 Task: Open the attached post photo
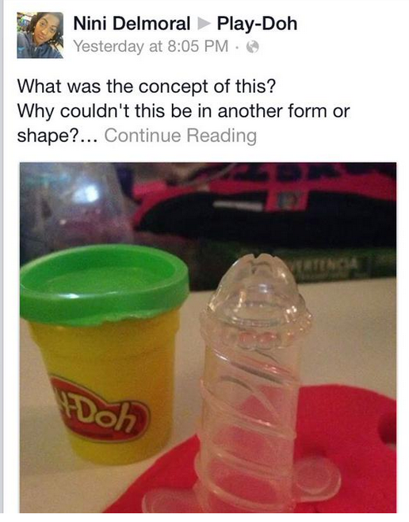[208, 338]
